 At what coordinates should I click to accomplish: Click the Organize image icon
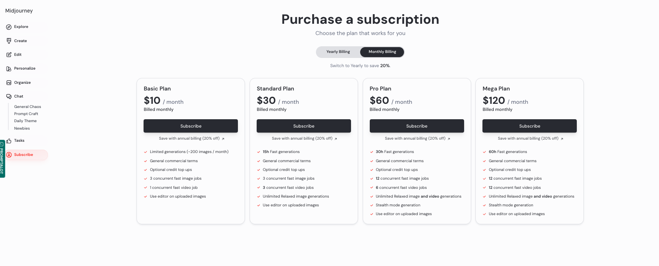9,83
